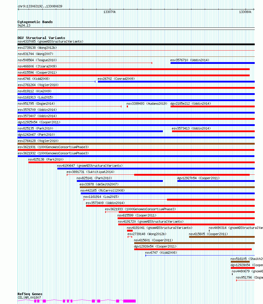
Task: Click nsv819112 (Kim2009) variant label
Action: pyautogui.click(x=35, y=91)
